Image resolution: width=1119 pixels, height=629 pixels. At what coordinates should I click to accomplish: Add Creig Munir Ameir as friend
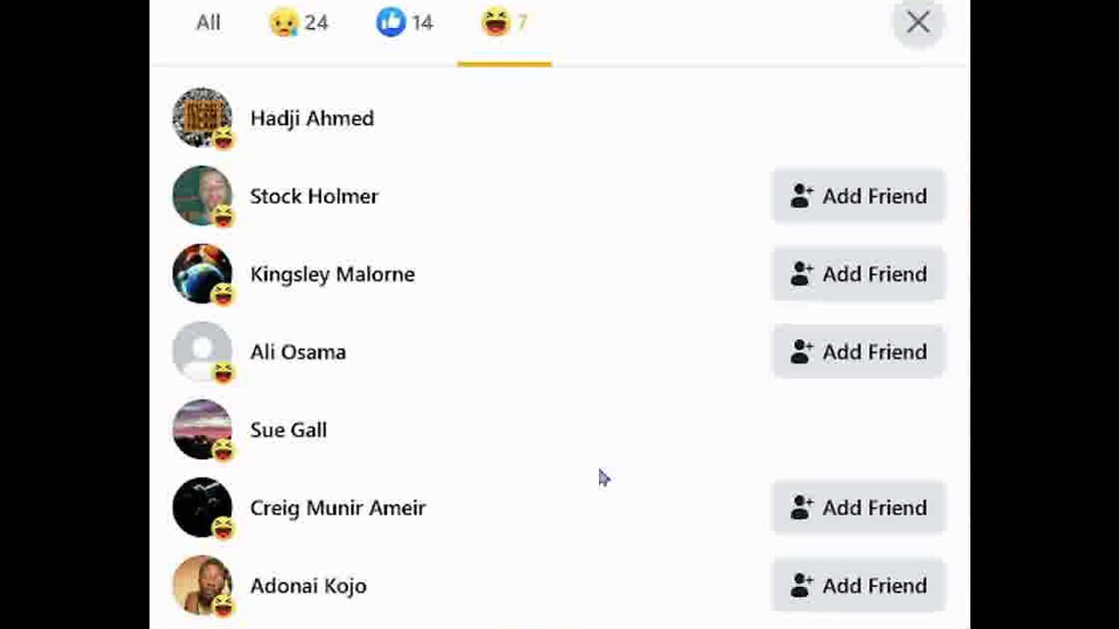click(x=858, y=508)
